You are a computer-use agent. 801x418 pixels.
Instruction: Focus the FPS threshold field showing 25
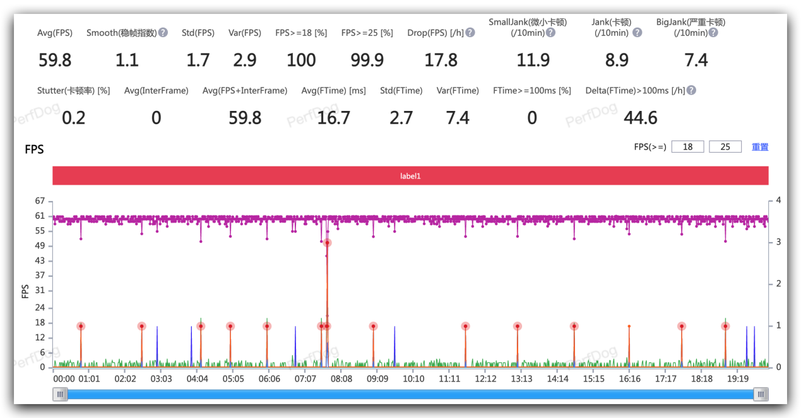click(725, 147)
